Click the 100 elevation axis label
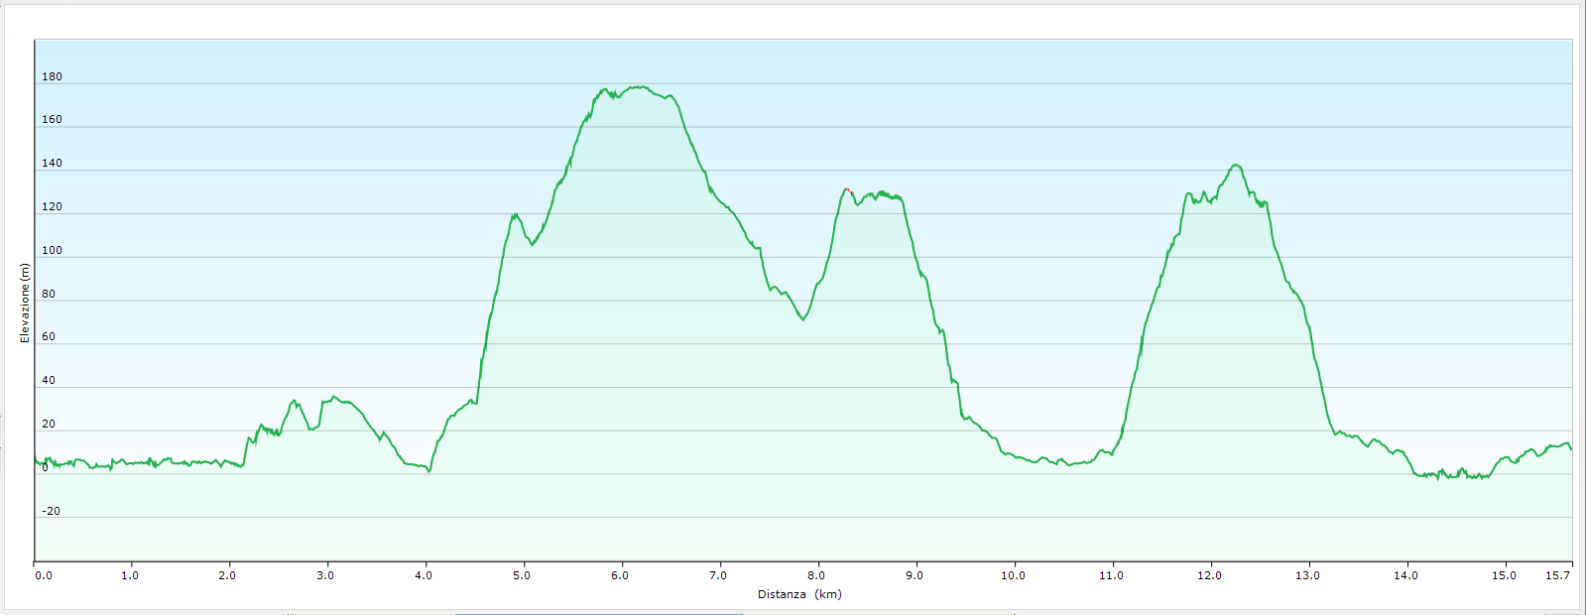1586x615 pixels. point(52,250)
